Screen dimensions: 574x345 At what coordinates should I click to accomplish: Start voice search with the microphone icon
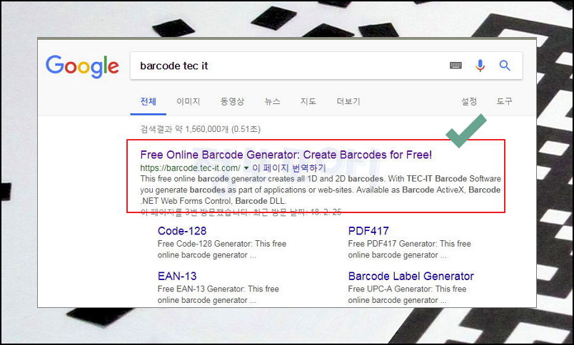click(480, 66)
